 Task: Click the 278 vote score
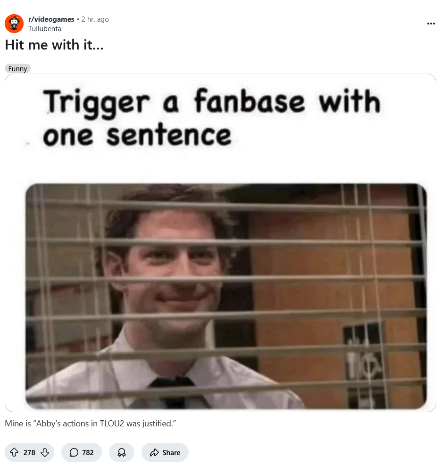point(29,452)
